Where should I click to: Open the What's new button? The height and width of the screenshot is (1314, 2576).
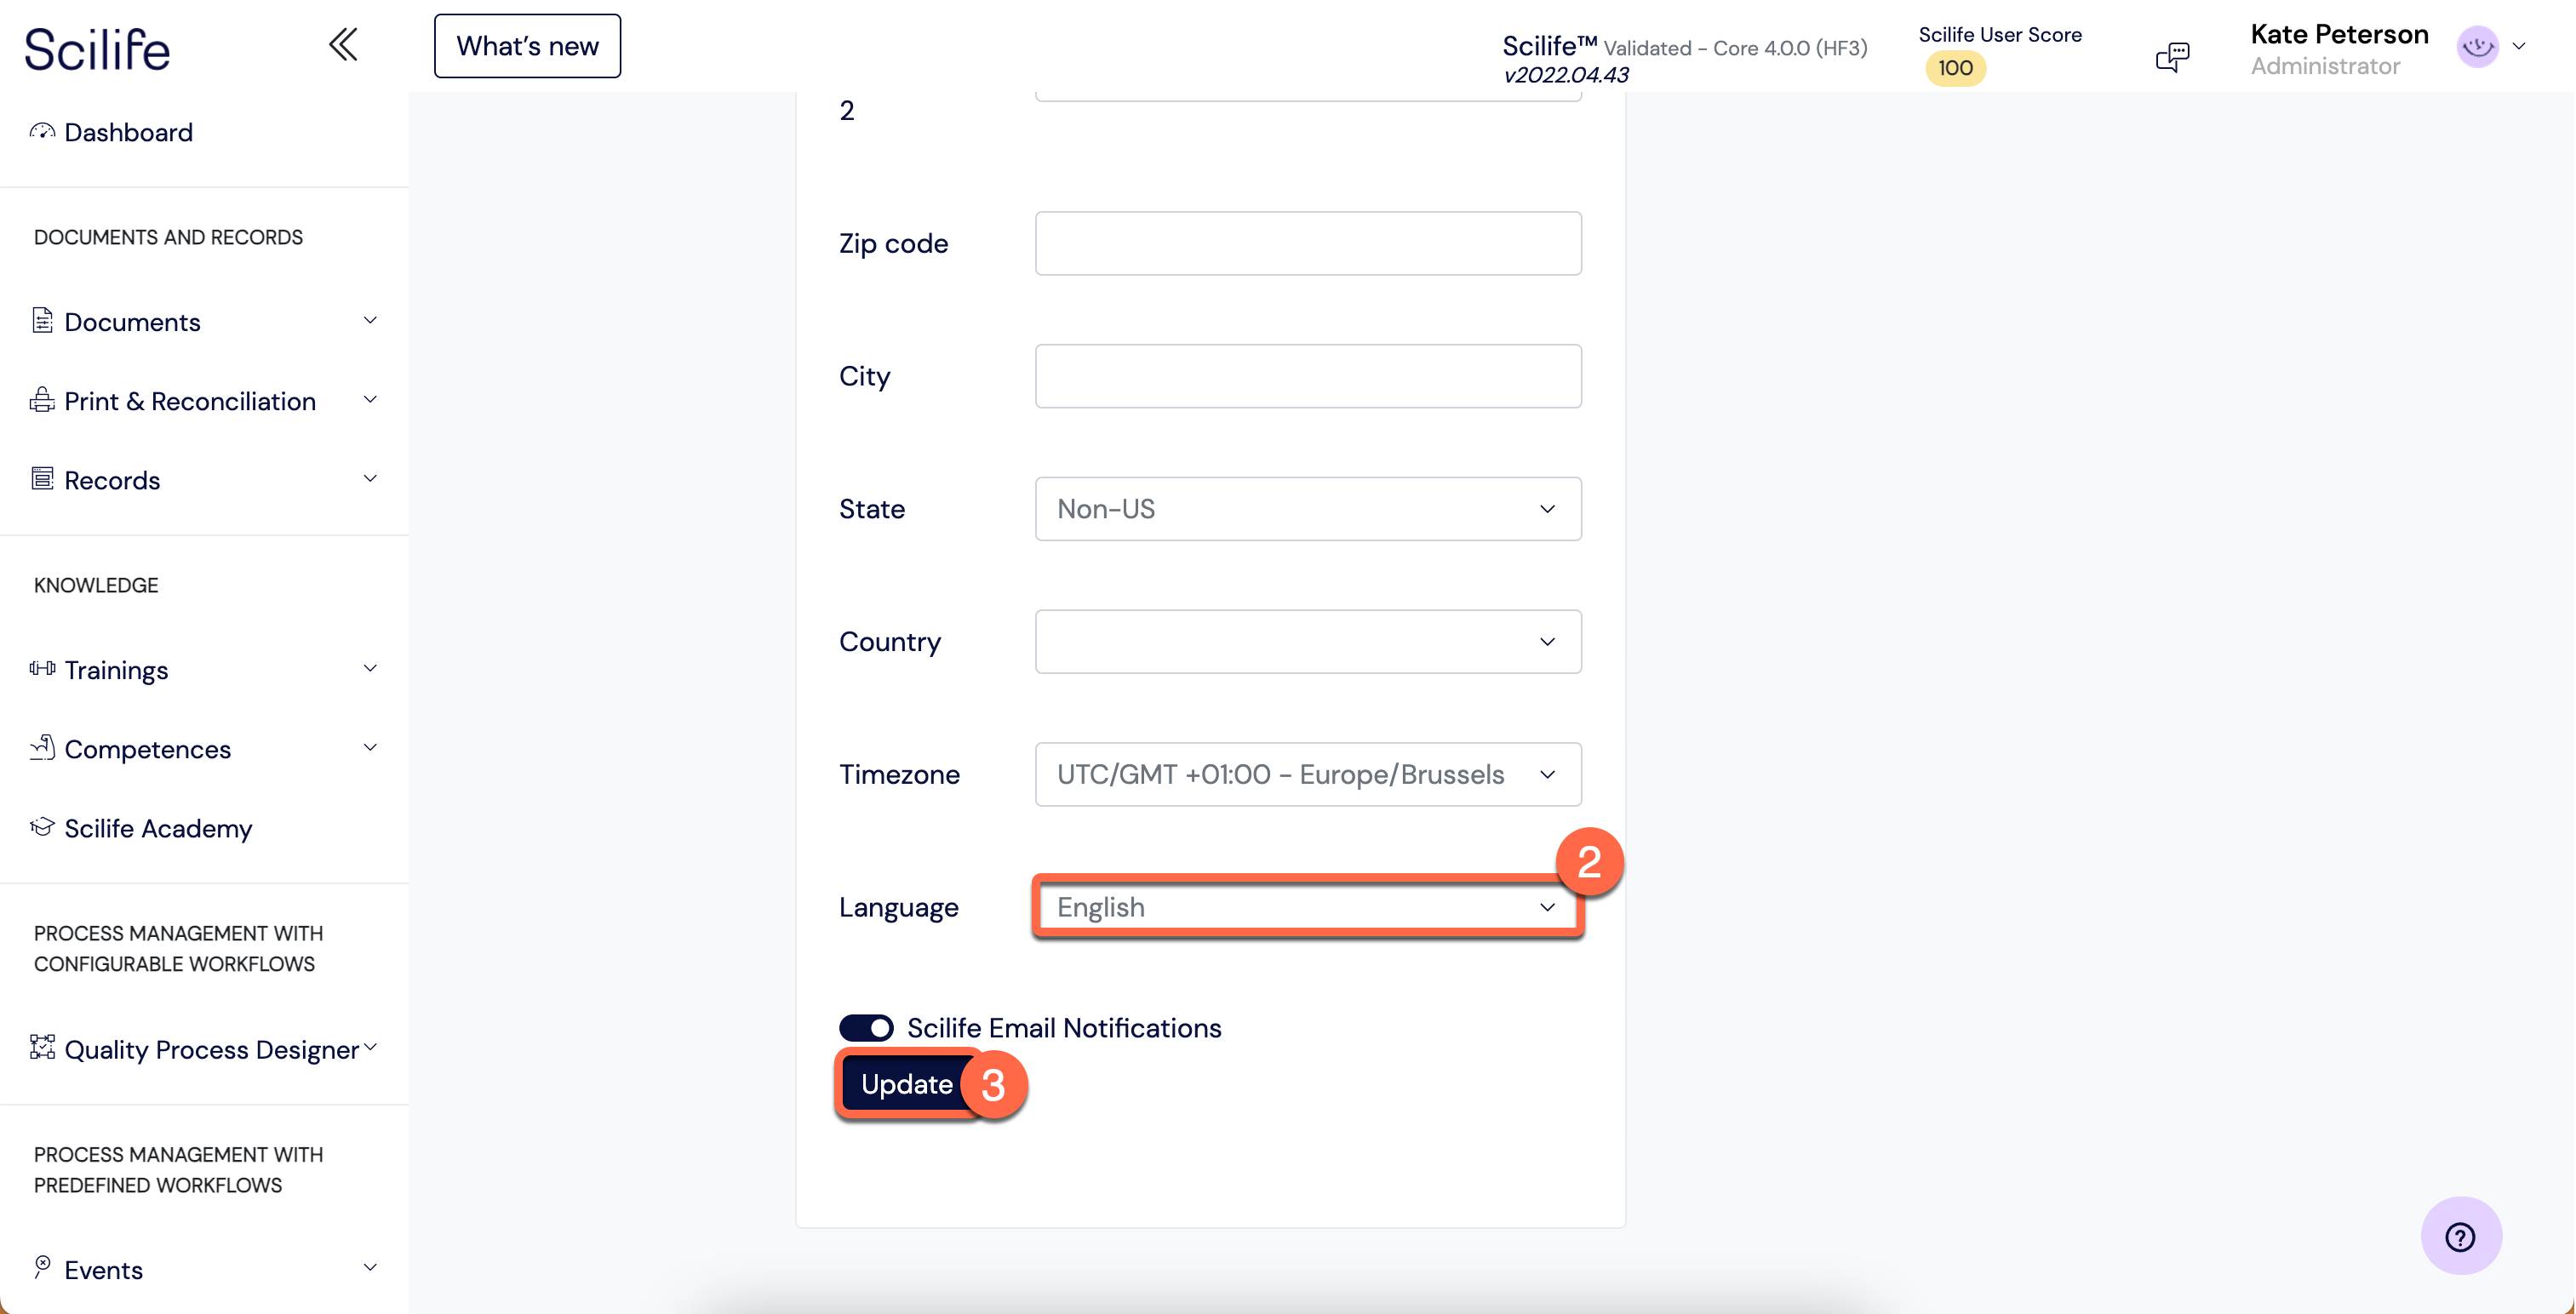pyautogui.click(x=527, y=46)
